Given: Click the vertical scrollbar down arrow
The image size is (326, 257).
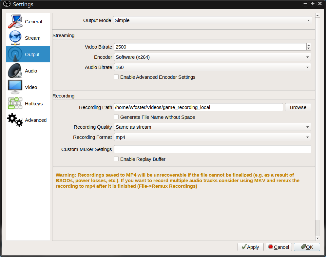Looking at the screenshot, I should (x=317, y=238).
